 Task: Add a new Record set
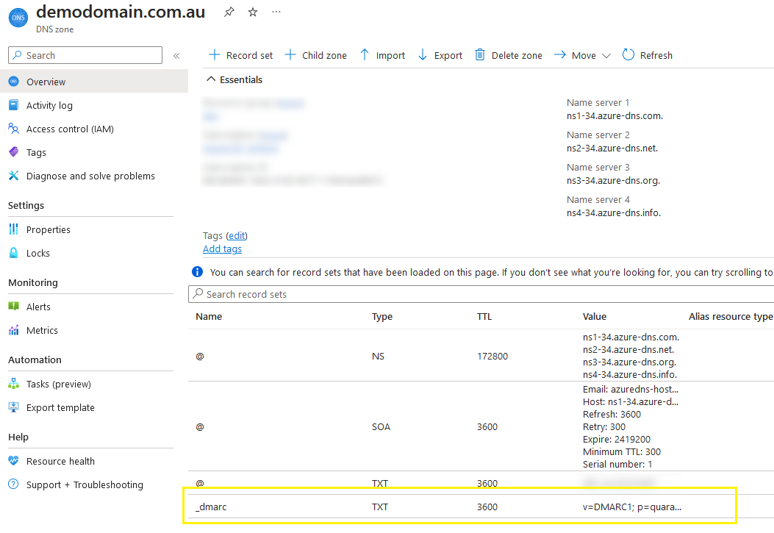[x=240, y=55]
